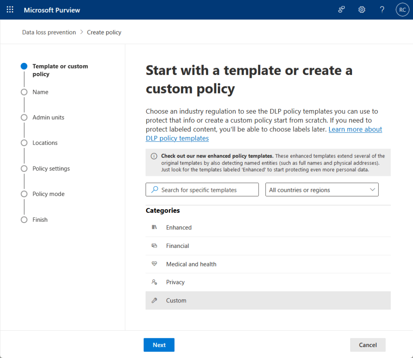Image resolution: width=413 pixels, height=358 pixels.
Task: Click the Medical and health heart icon
Action: point(154,264)
